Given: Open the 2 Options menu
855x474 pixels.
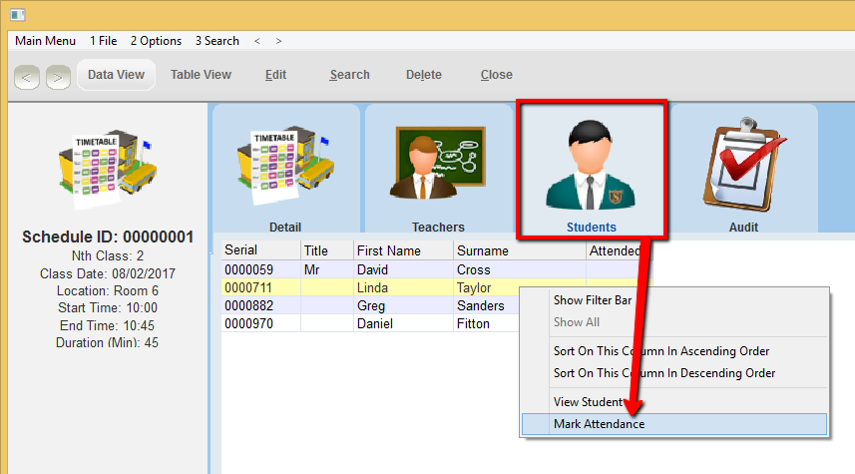Looking at the screenshot, I should [x=156, y=41].
